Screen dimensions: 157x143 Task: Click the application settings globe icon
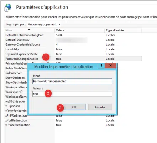tap(8, 8)
